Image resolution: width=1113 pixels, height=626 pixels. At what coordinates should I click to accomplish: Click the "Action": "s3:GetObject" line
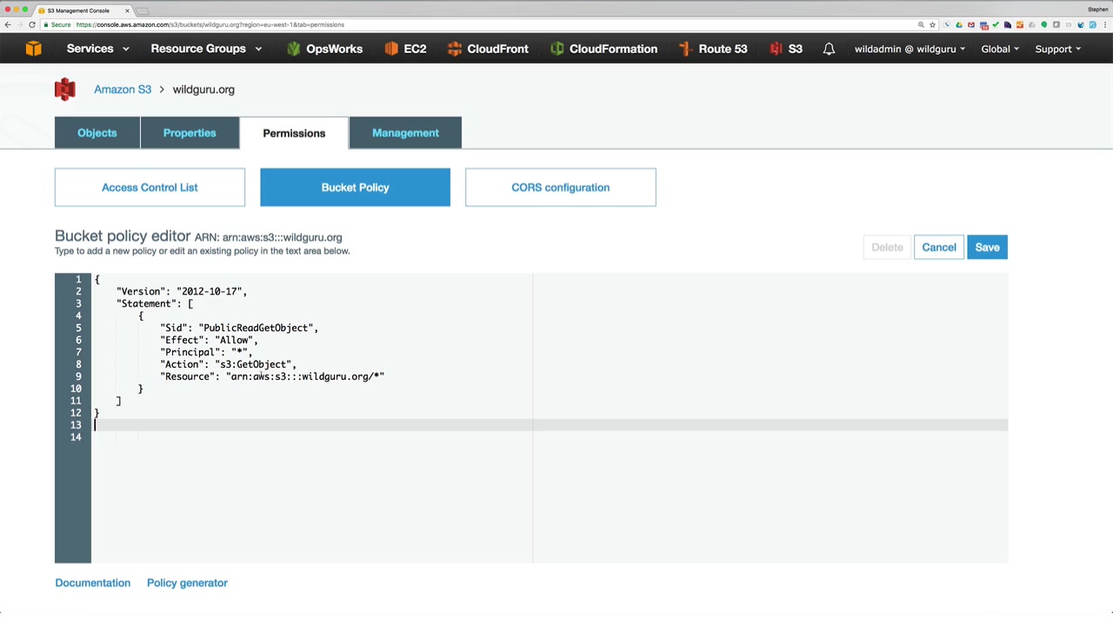click(x=228, y=364)
